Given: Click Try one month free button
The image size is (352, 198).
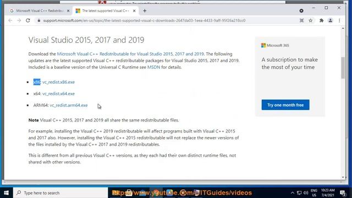Looking at the screenshot, I should (x=285, y=105).
